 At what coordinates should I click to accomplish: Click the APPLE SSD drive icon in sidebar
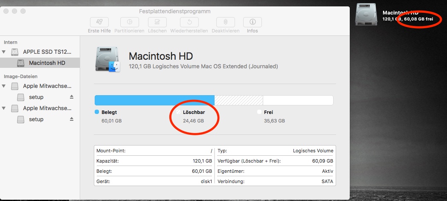pyautogui.click(x=15, y=52)
